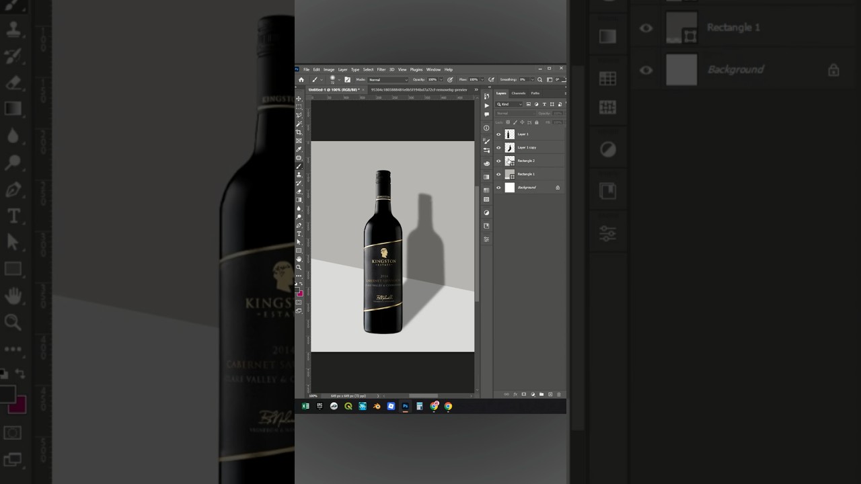Open the Opacity slider dropdown arrow
The width and height of the screenshot is (861, 484).
441,79
